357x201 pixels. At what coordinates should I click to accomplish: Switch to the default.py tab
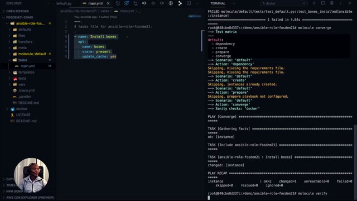tap(64, 3)
